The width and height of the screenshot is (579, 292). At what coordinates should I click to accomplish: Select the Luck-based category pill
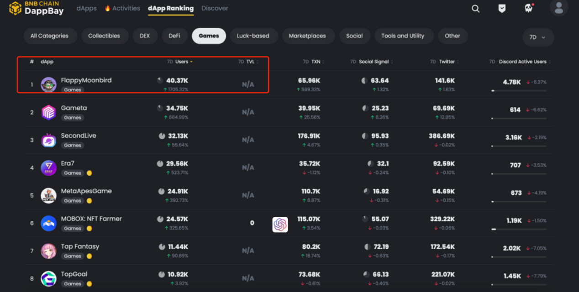point(253,36)
